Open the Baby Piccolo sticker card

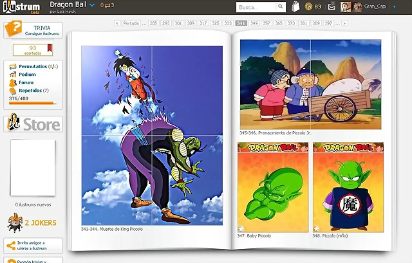click(x=273, y=187)
